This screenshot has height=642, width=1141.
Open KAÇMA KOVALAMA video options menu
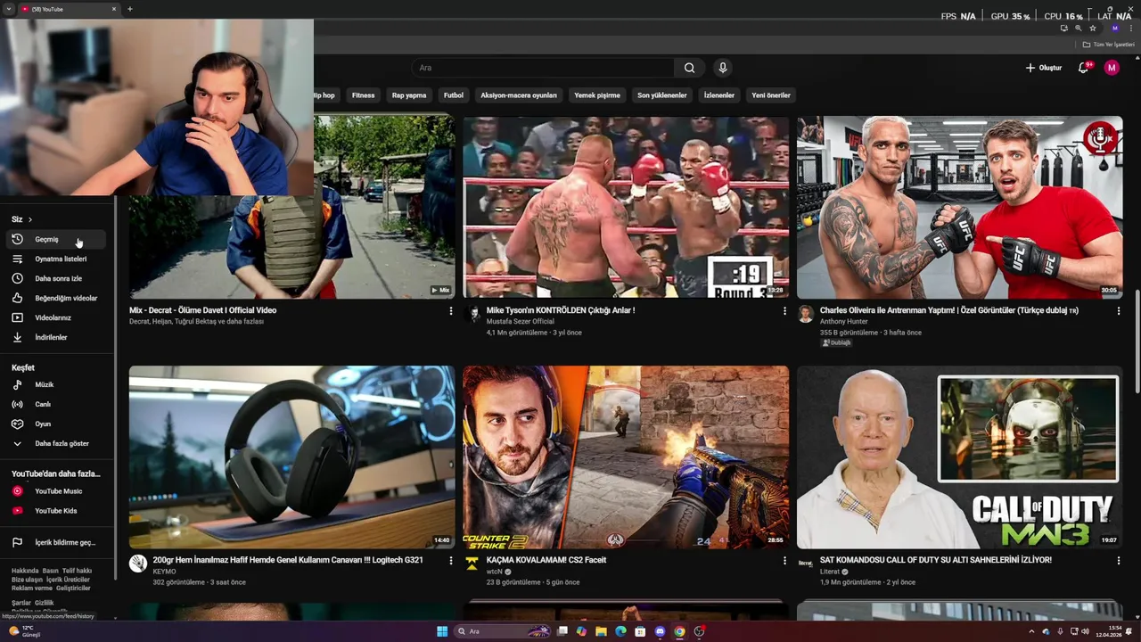(784, 561)
